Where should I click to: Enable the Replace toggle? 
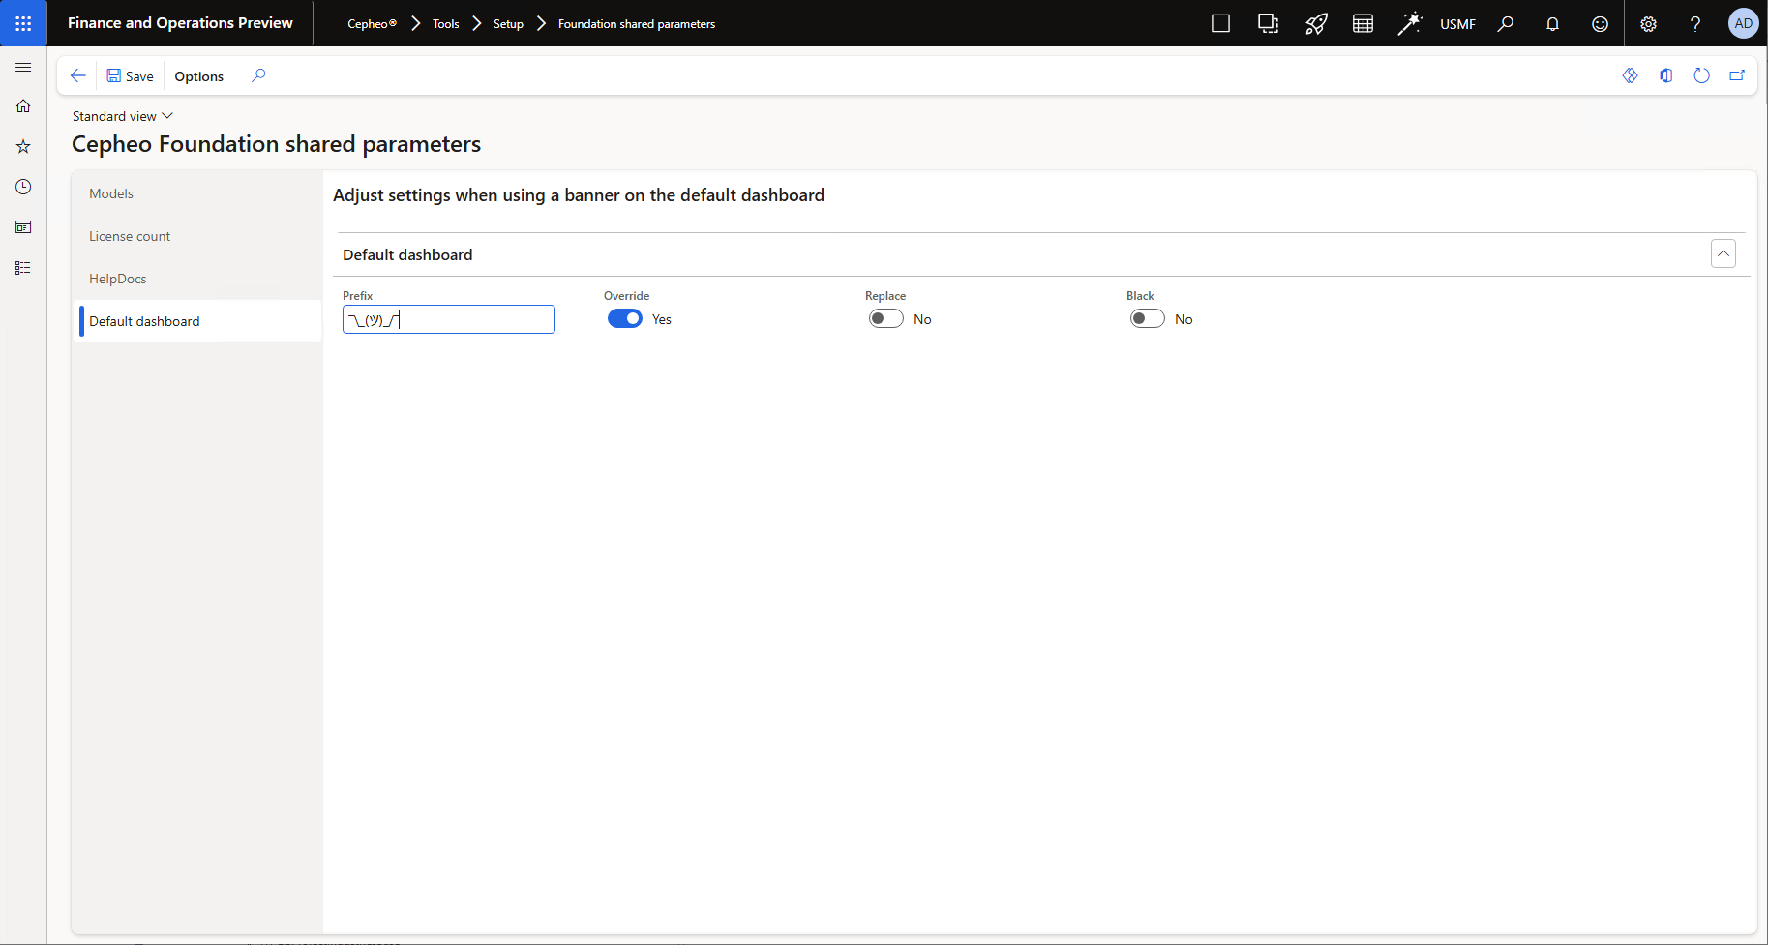click(x=885, y=319)
